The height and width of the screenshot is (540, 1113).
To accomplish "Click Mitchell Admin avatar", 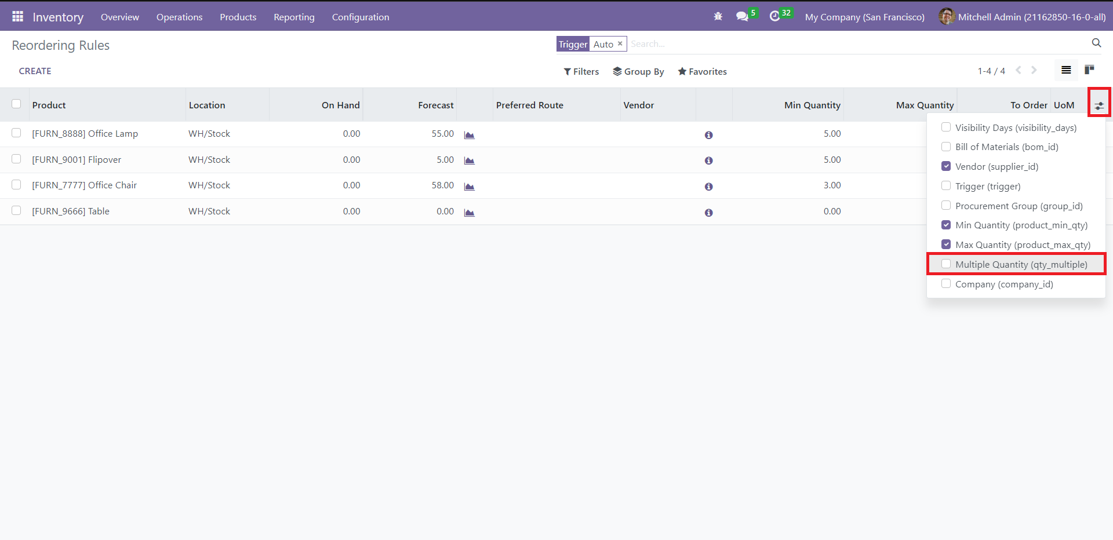I will [x=947, y=17].
